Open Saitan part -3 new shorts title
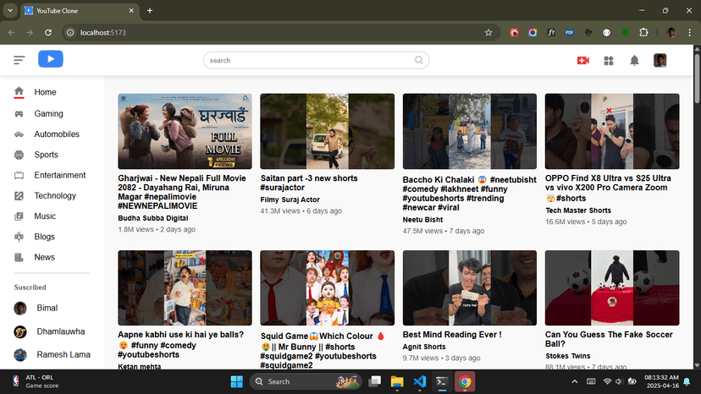 click(309, 183)
